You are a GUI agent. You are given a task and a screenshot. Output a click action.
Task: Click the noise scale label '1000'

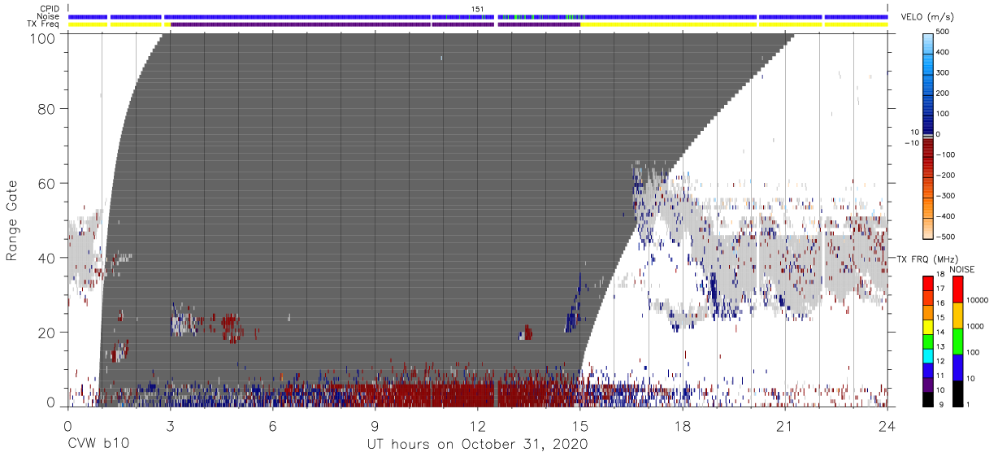coord(974,328)
